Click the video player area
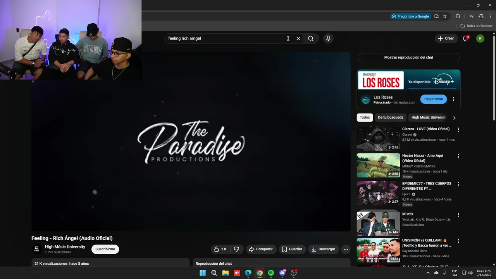The image size is (496, 279). [191, 141]
